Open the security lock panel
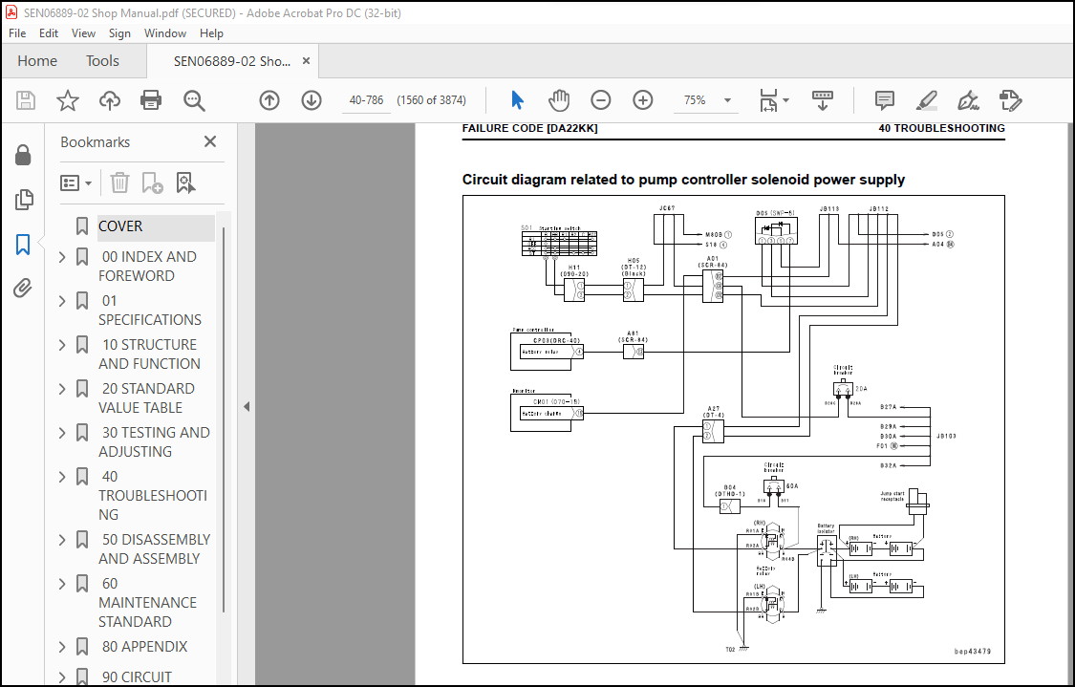The height and width of the screenshot is (687, 1075). coord(23,156)
